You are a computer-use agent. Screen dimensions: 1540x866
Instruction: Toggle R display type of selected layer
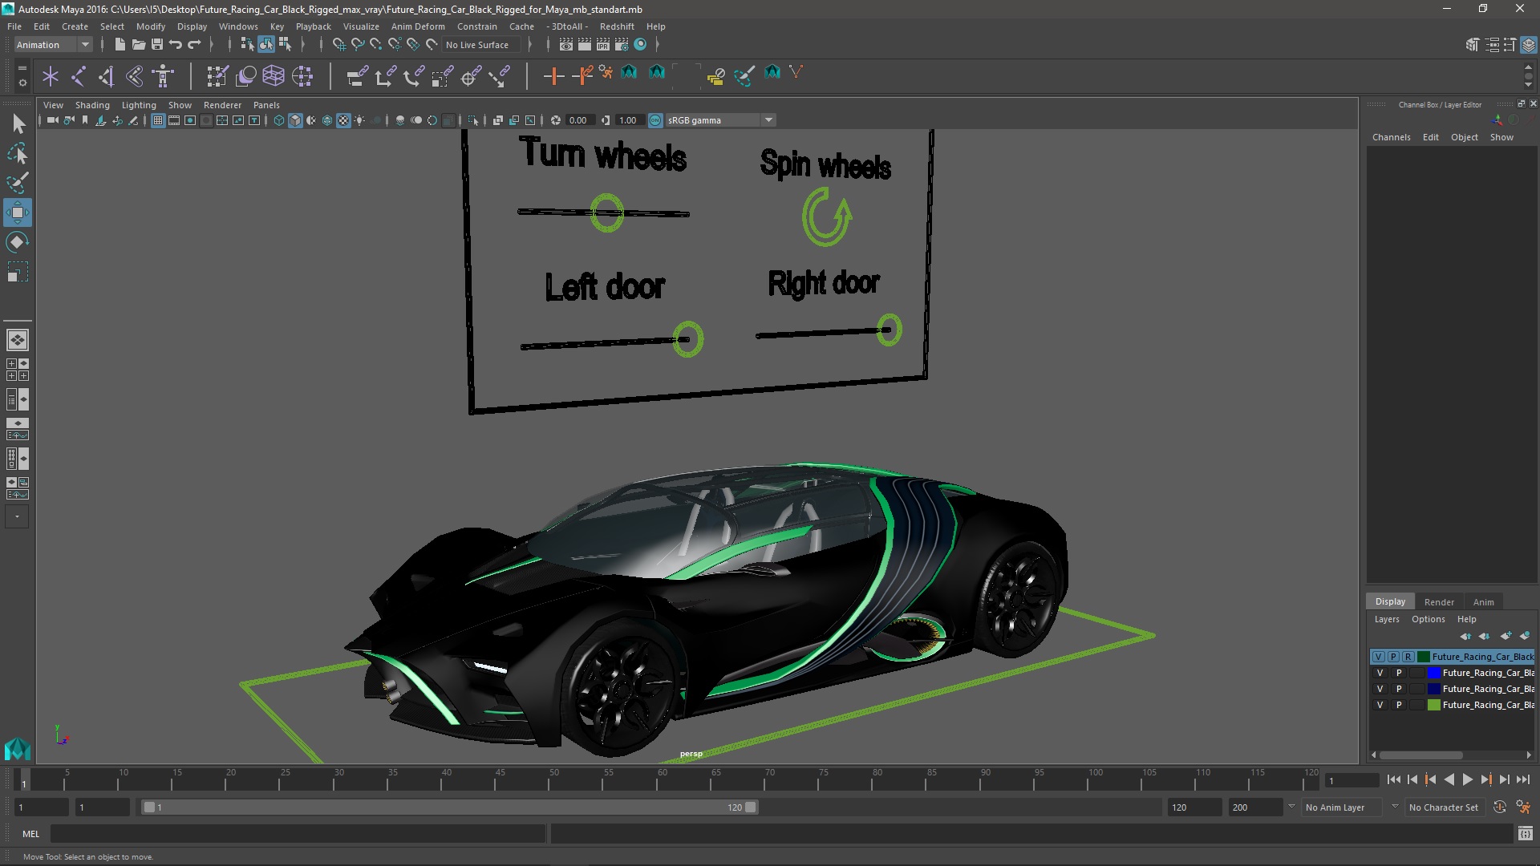click(1408, 657)
